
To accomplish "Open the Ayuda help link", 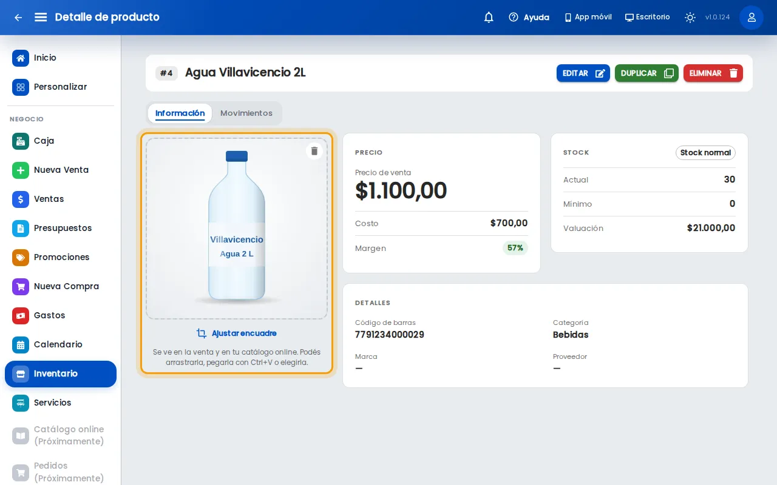I will pos(529,17).
